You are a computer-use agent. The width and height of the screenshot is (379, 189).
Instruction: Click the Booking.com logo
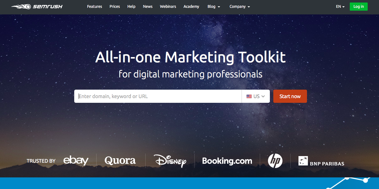click(x=227, y=161)
